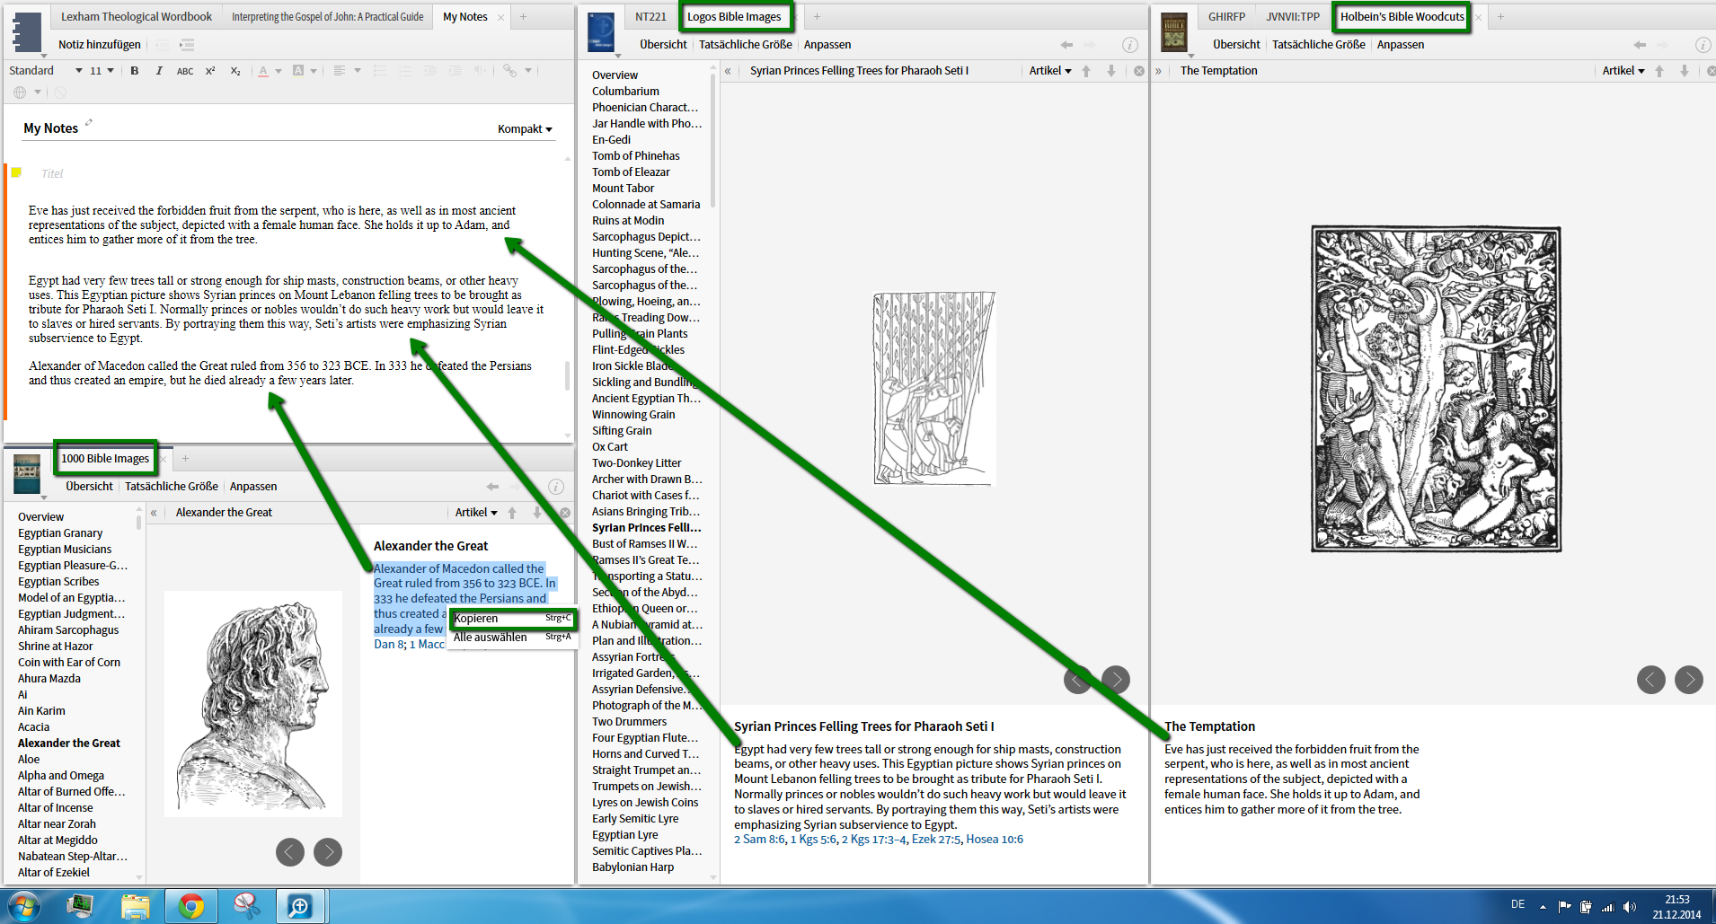Click the globe language icon
This screenshot has width=1716, height=924.
click(x=20, y=92)
